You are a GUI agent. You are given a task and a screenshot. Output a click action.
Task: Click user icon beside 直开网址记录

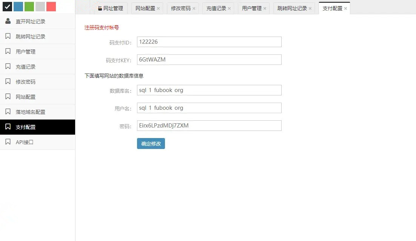pos(8,21)
